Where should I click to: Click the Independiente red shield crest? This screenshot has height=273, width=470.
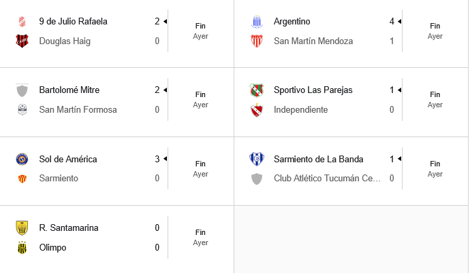[257, 110]
